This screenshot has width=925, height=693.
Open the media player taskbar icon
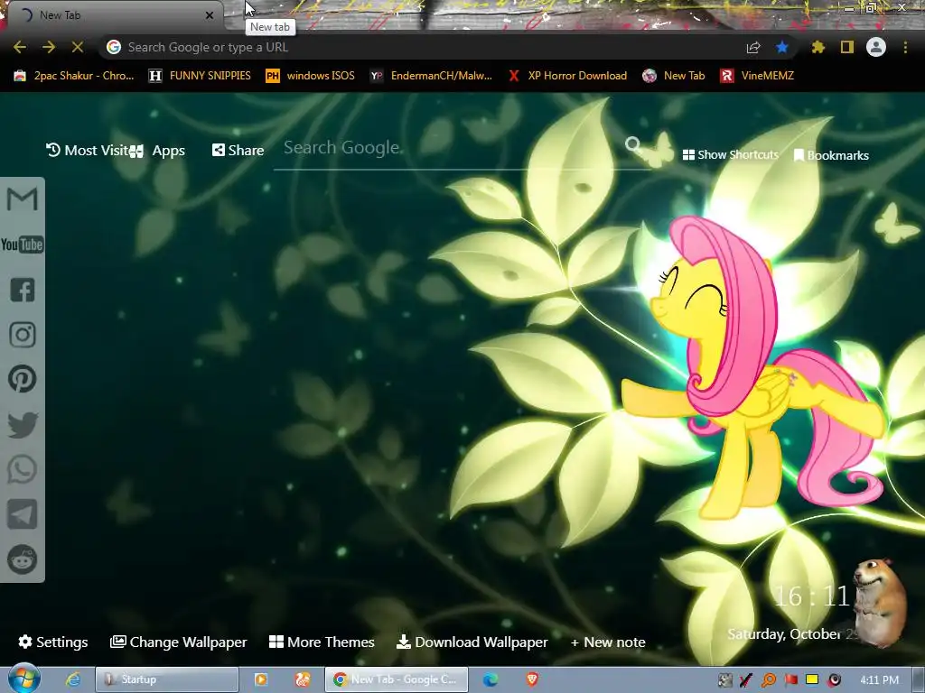tap(261, 679)
